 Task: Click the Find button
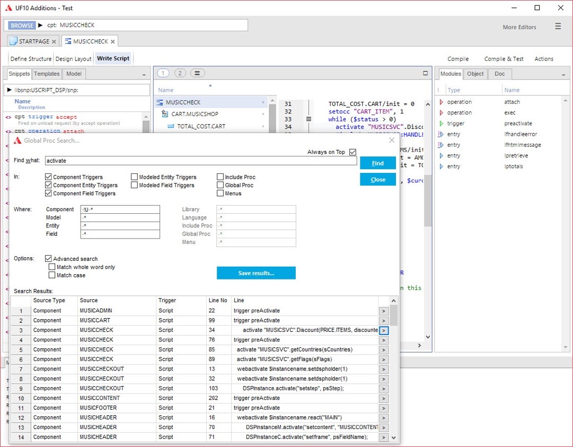[x=377, y=163]
